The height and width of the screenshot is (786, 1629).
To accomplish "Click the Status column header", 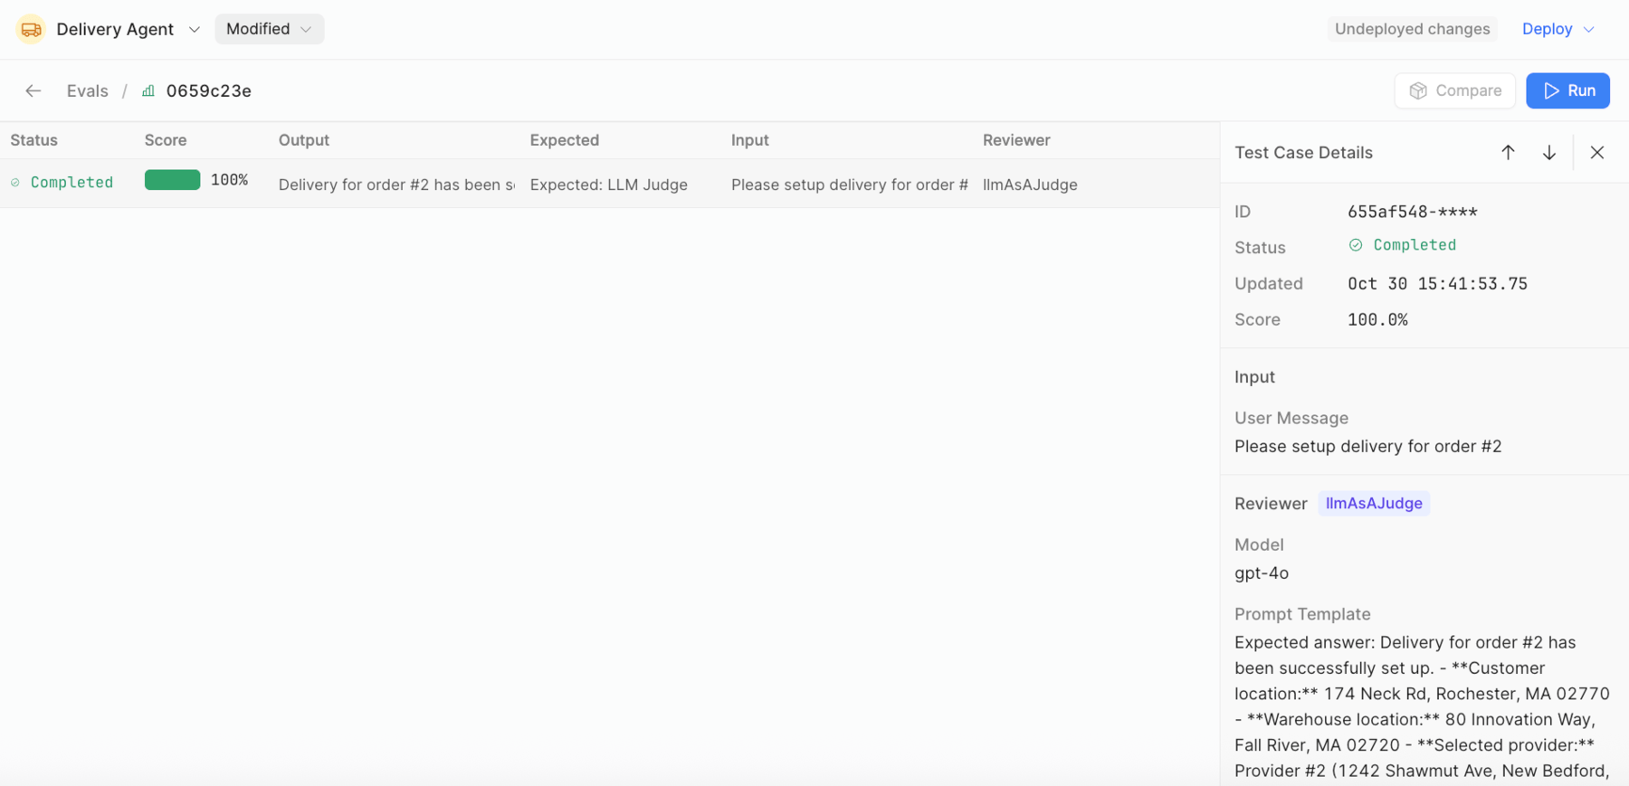I will coord(34,140).
